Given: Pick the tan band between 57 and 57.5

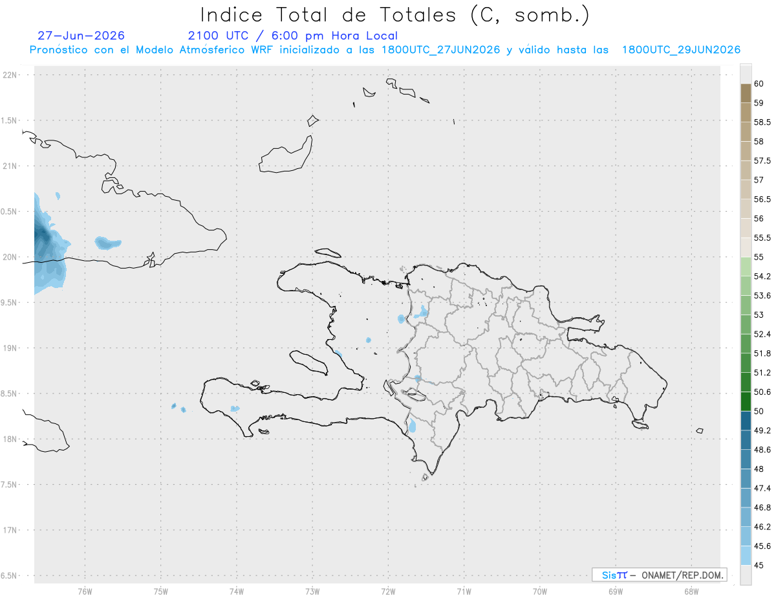Looking at the screenshot, I should click(746, 170).
